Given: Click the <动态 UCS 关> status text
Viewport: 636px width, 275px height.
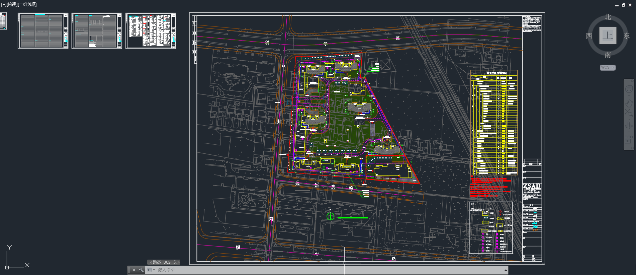Looking at the screenshot, I should (x=164, y=262).
